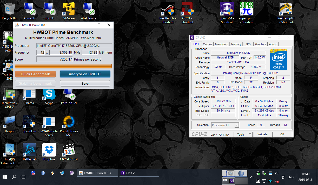Launch the RealBench shortcut
The height and width of the screenshot is (185, 318).
168,13
